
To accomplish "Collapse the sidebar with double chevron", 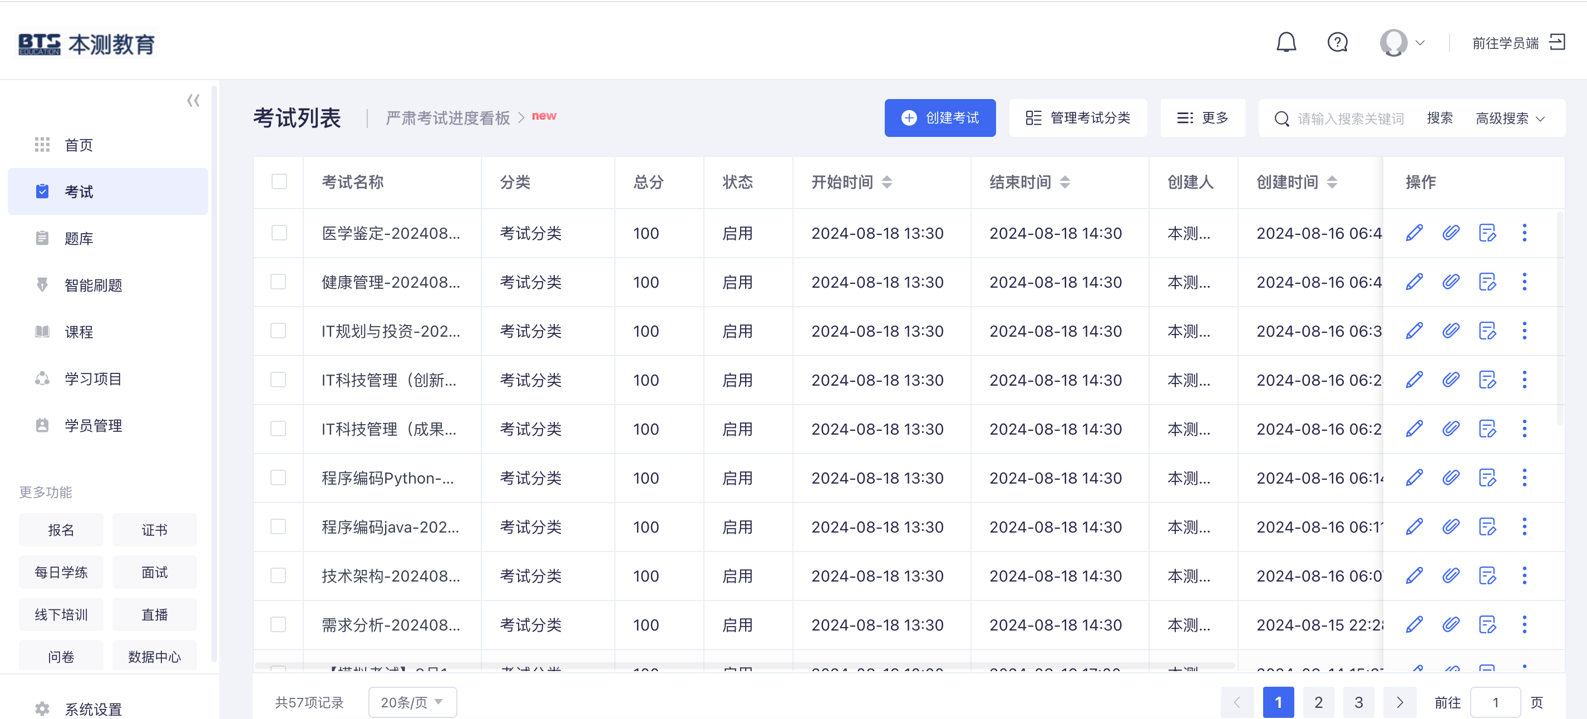I will pos(194,100).
